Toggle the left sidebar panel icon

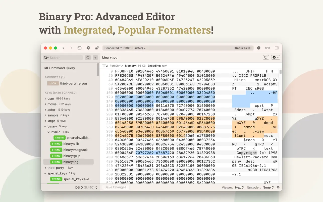click(79, 48)
